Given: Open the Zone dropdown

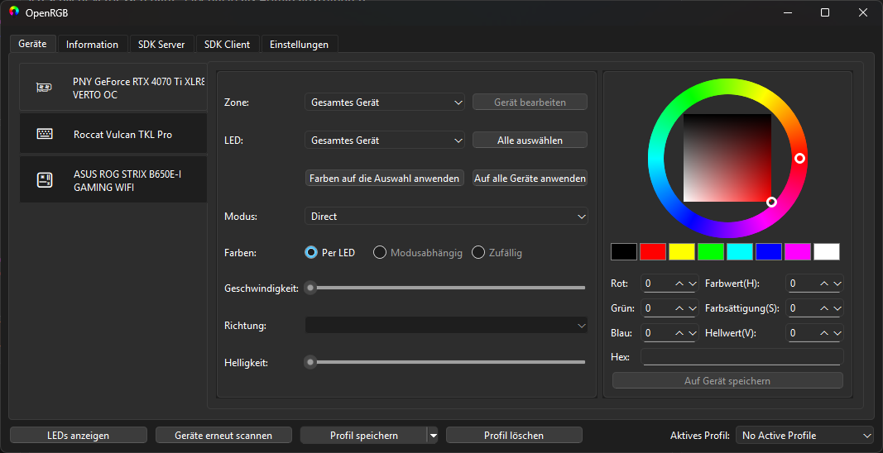Looking at the screenshot, I should 385,103.
